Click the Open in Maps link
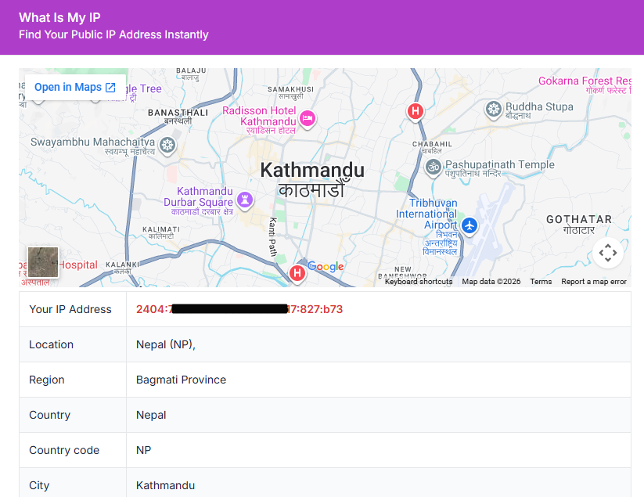Viewport: 644px width, 497px height. [x=75, y=87]
